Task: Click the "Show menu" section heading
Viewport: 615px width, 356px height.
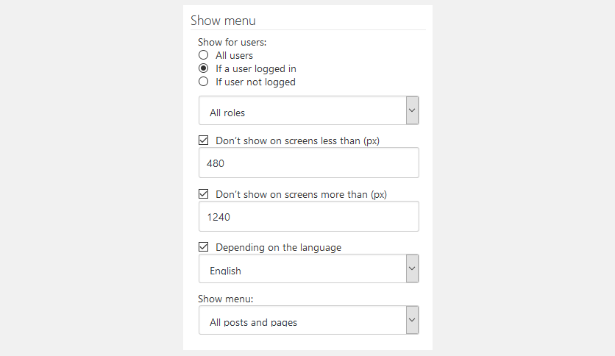Action: pyautogui.click(x=223, y=21)
